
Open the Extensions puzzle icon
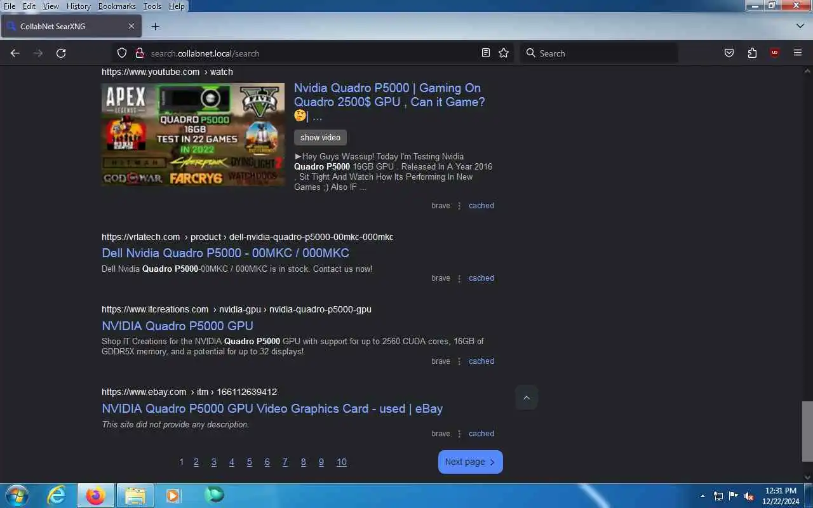coord(752,53)
